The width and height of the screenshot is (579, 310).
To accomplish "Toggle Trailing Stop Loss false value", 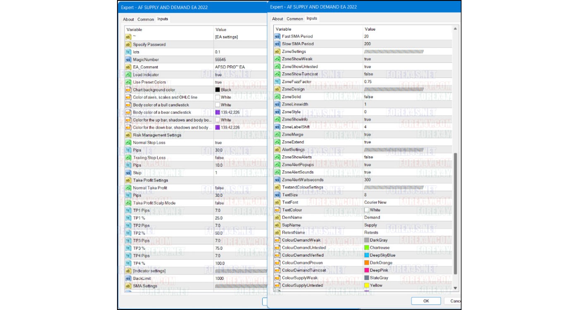I will pyautogui.click(x=219, y=157).
